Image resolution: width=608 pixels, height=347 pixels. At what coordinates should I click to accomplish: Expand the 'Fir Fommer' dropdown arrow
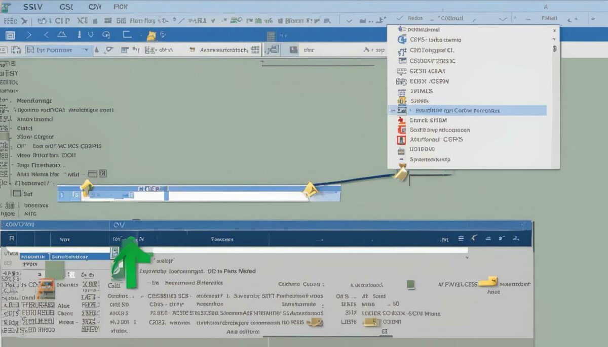[x=85, y=50]
